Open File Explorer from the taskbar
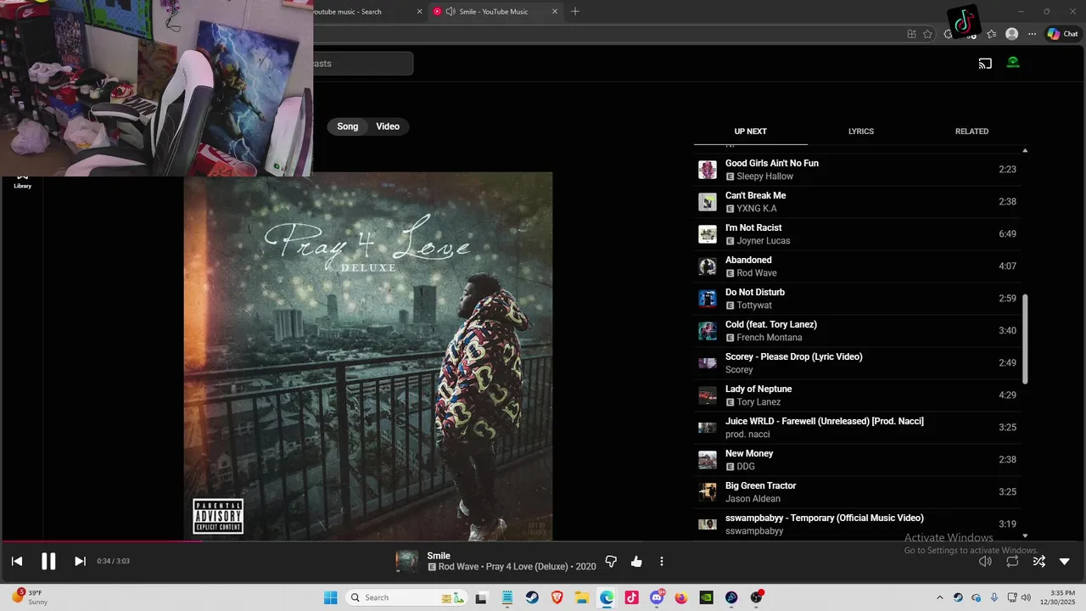Image resolution: width=1086 pixels, height=611 pixels. pos(582,597)
